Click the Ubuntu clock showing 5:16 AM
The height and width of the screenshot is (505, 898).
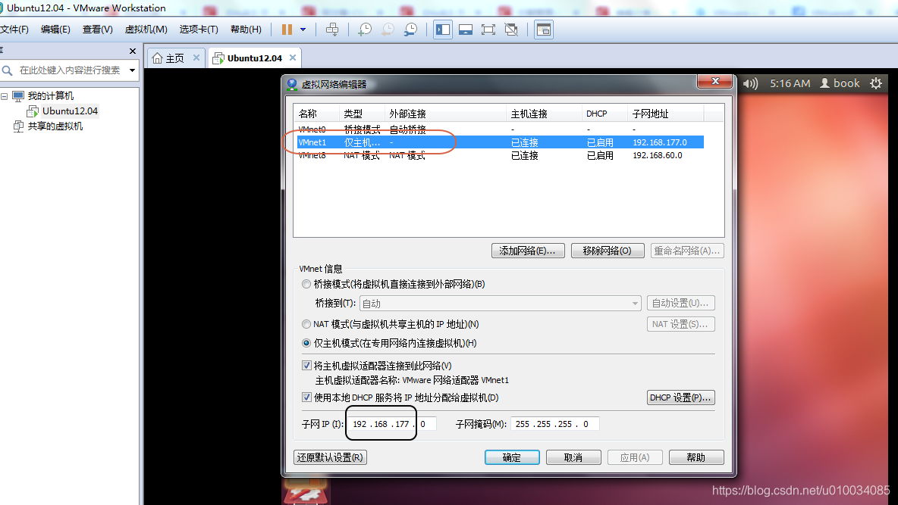point(790,83)
